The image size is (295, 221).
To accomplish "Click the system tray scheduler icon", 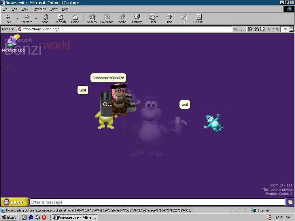I will (269, 218).
